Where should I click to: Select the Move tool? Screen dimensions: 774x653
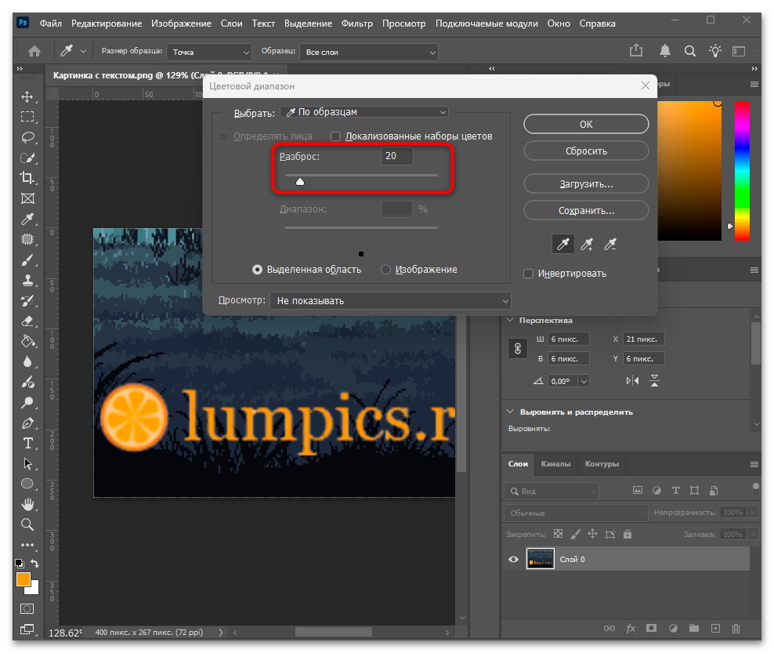(27, 97)
